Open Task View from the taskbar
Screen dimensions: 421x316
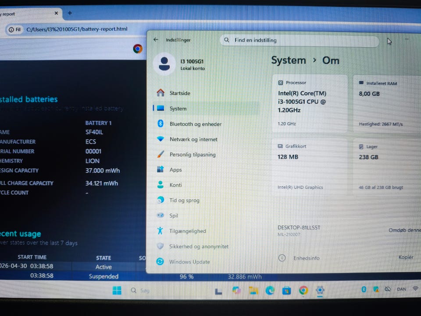(x=218, y=291)
